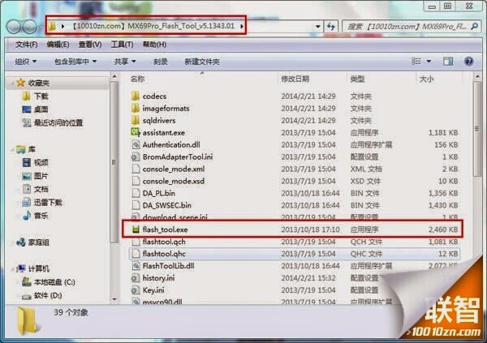Open the 共享 dropdown
487x343 pixels.
click(x=125, y=62)
